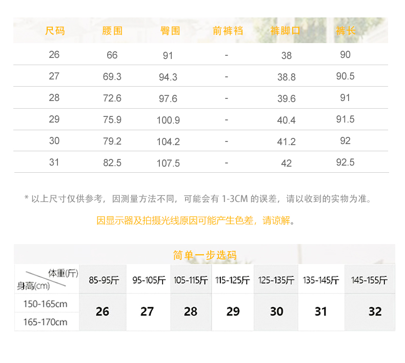
Task: Click the 115-125斤 weight header
Action: pos(233,280)
